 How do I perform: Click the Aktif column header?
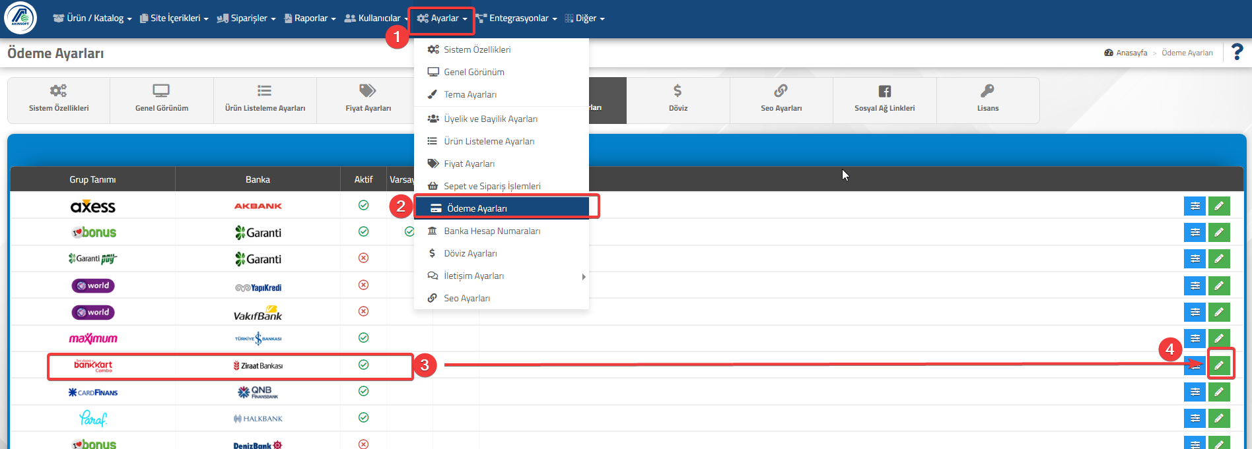[x=363, y=179]
